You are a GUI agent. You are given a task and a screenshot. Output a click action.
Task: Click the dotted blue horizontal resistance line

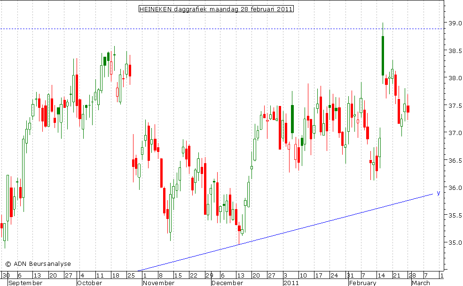pyautogui.click(x=221, y=29)
